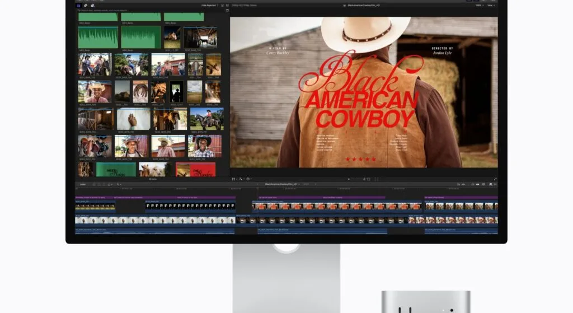Select the smiling cowboy in red shirt thumbnail

point(95,91)
